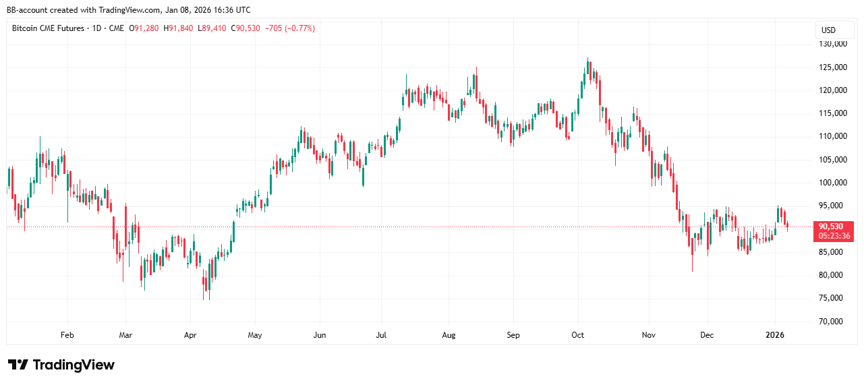Screen dimensions: 864x385
Task: Click the CME exchange label in legend
Action: point(117,28)
